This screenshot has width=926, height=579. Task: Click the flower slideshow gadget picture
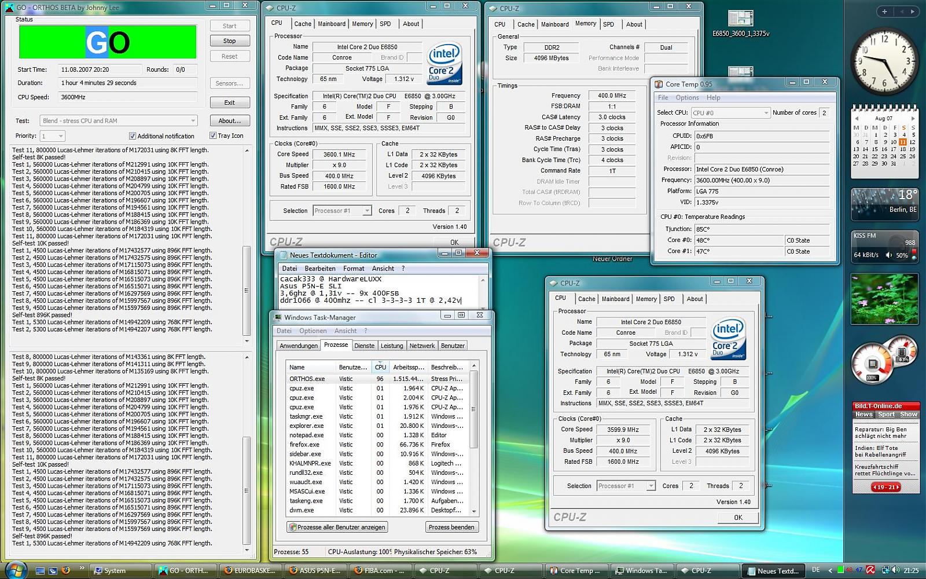(884, 299)
